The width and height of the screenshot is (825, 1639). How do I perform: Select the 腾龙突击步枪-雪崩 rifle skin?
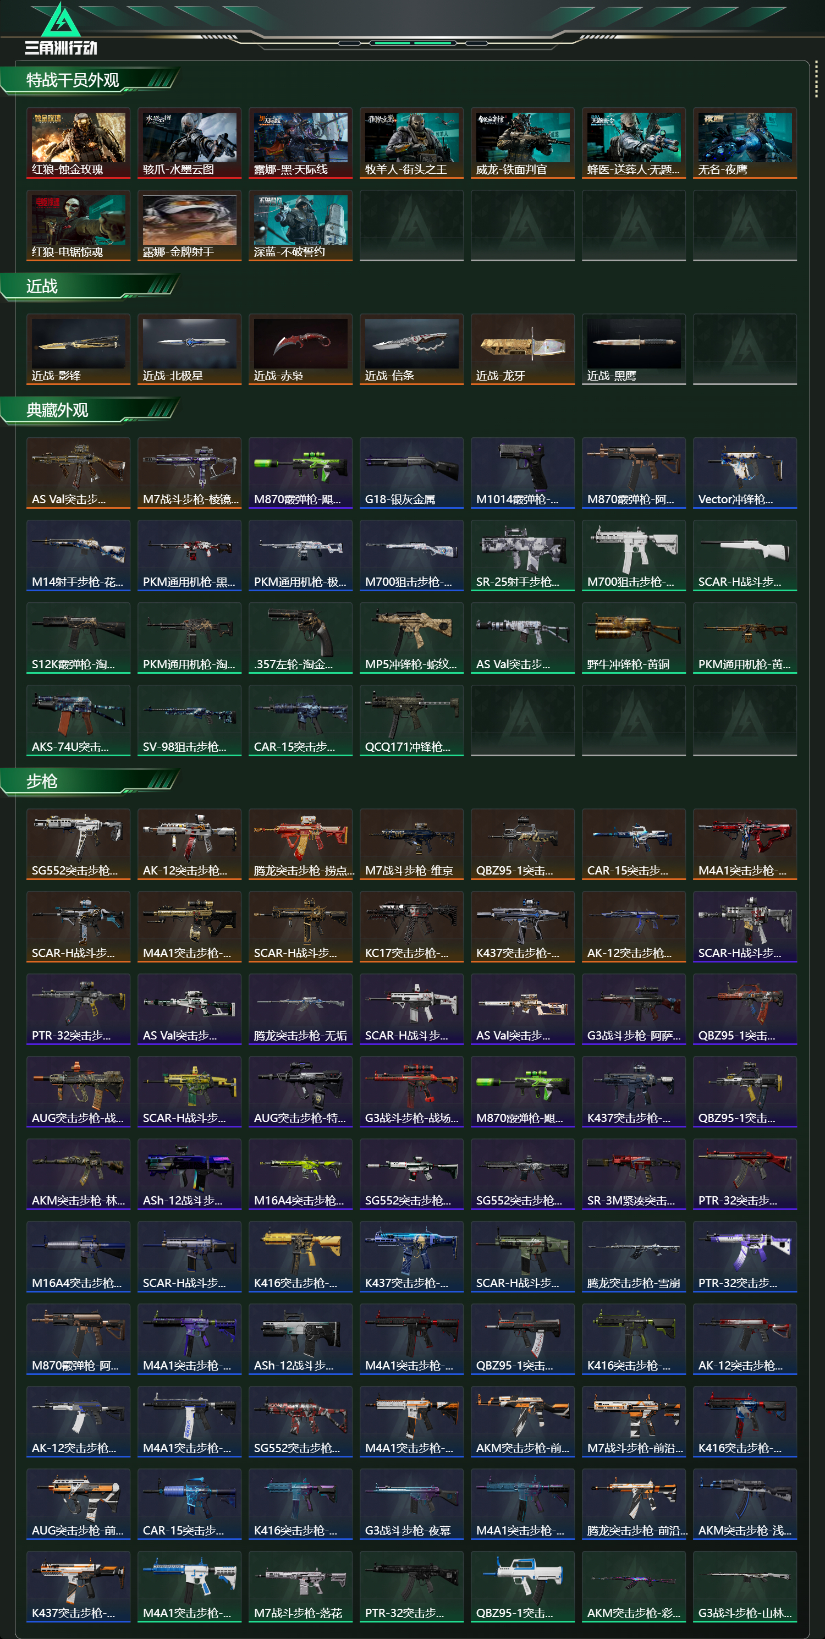click(634, 1257)
